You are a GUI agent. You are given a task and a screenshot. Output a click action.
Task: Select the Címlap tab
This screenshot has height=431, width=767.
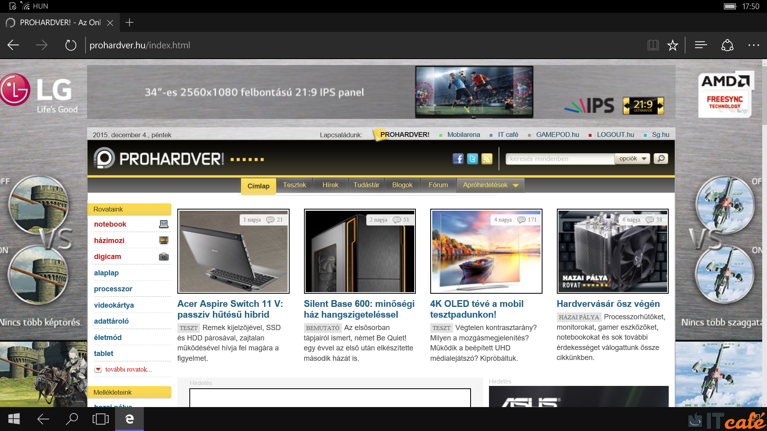[x=258, y=186]
